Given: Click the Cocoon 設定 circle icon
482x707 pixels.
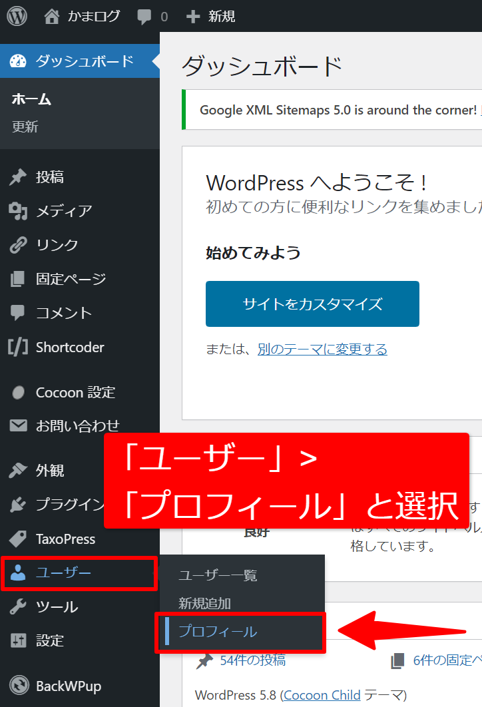Looking at the screenshot, I should 18,392.
